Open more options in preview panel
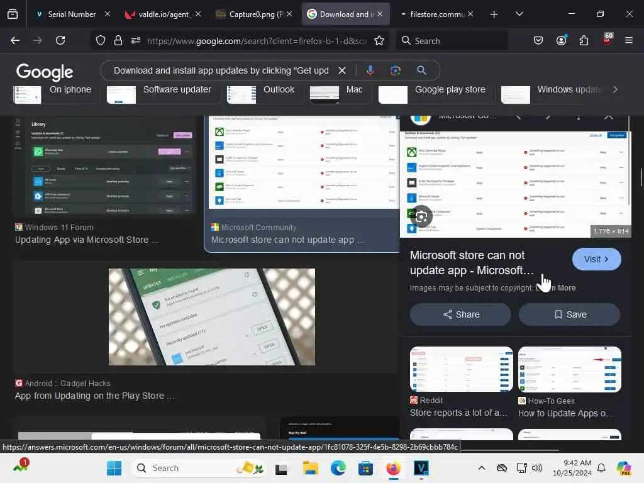 579,117
